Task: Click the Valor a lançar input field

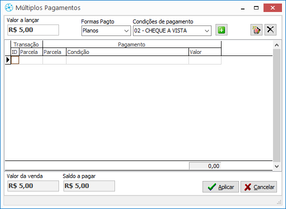Action: 33,30
